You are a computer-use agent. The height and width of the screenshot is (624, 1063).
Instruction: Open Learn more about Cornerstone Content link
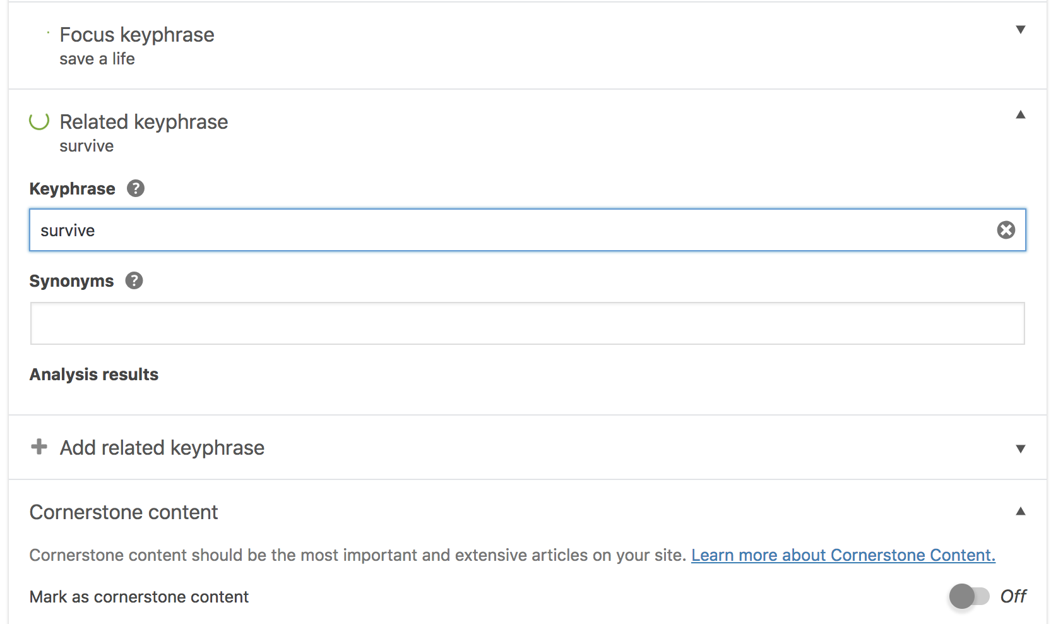[x=843, y=555]
